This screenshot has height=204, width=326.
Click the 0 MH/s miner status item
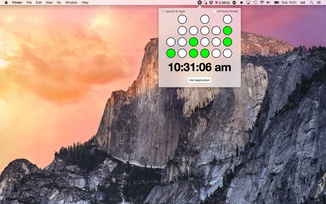click(222, 2)
